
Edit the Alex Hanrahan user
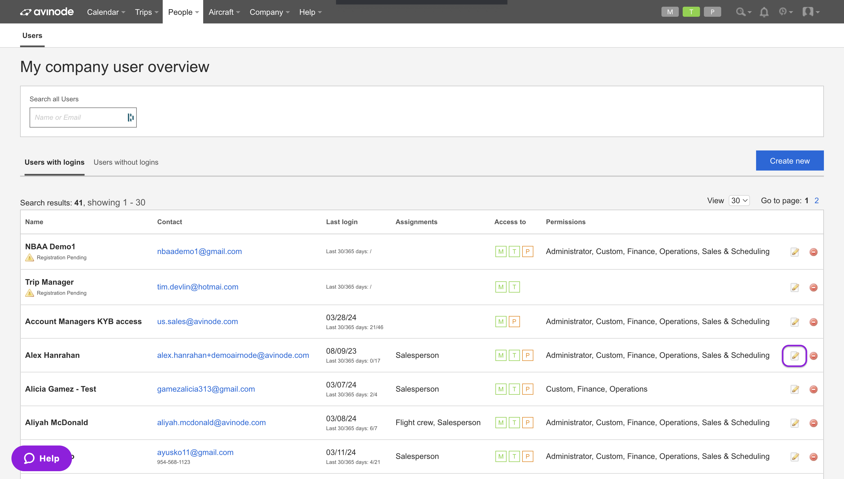point(795,356)
